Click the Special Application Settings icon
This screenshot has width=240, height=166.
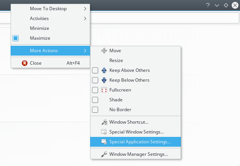pyautogui.click(x=104, y=142)
